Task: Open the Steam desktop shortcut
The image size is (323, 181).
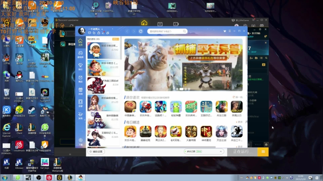Action: click(x=32, y=111)
